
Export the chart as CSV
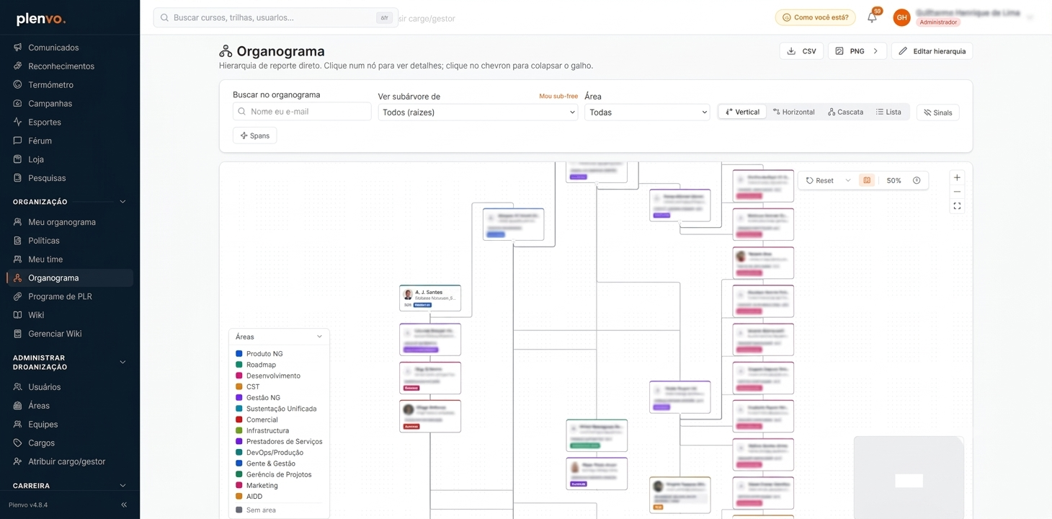(801, 51)
